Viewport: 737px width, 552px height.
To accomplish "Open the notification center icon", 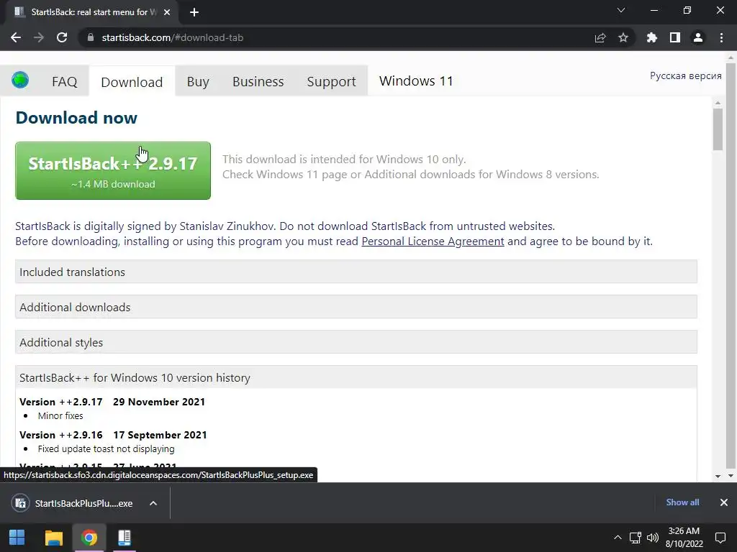I will [720, 538].
